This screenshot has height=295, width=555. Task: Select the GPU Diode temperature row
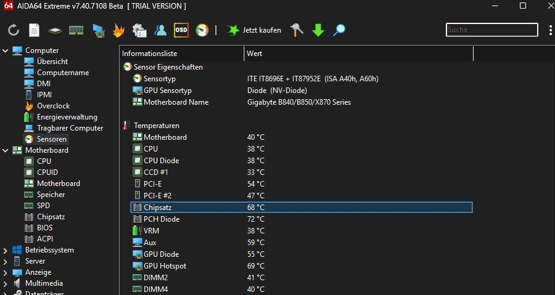(302, 254)
